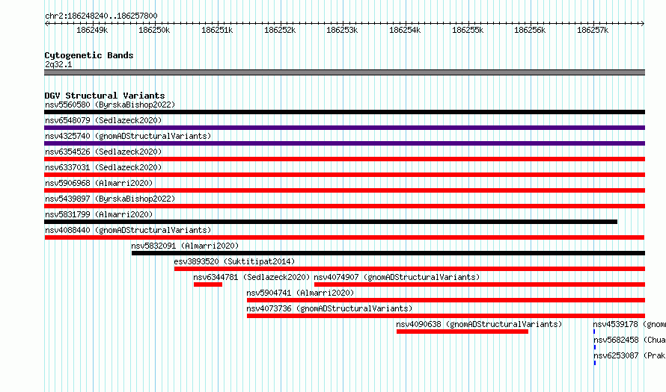
Task: Click the nsv5682458 variant label
Action: (629, 340)
